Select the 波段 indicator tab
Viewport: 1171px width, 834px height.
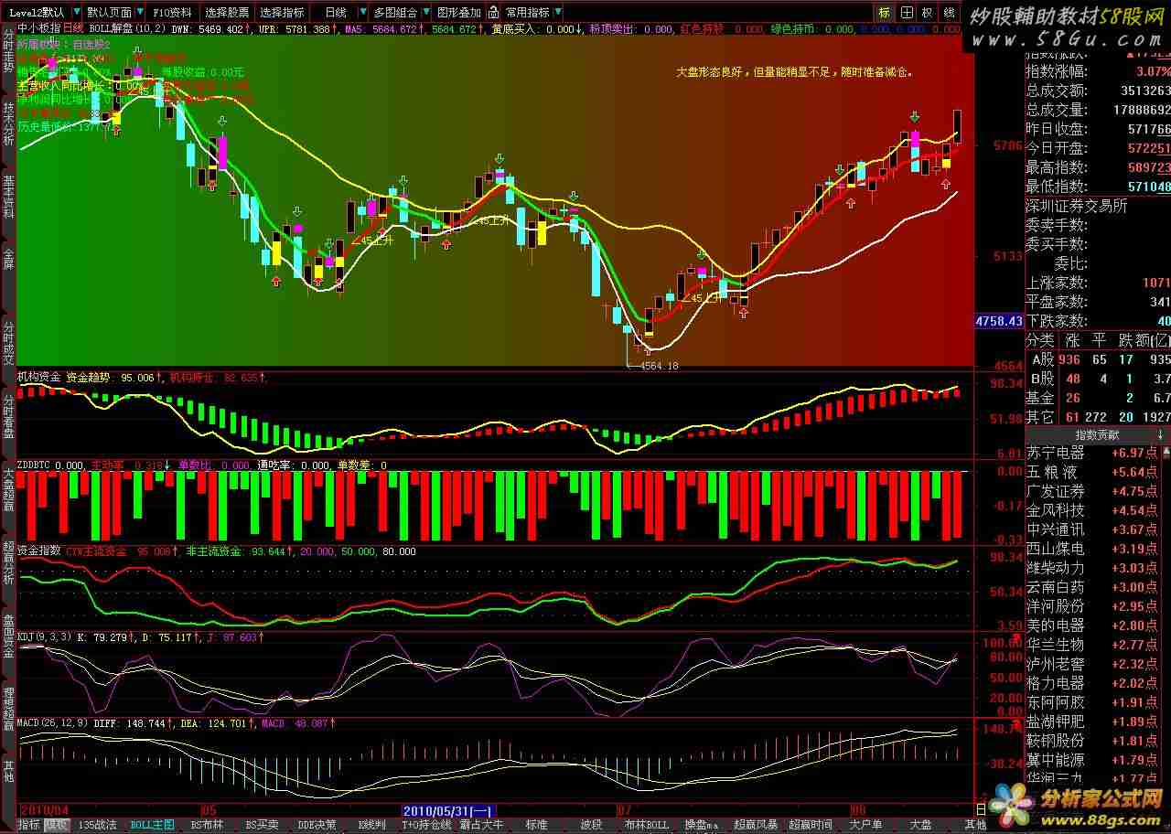pos(591,825)
